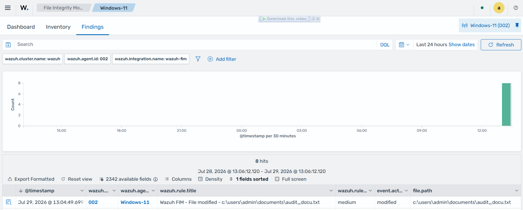The height and width of the screenshot is (210, 523).
Task: Click timestamp Jul 29, 2026 @ 13:04:49.699
Action: tap(51, 202)
